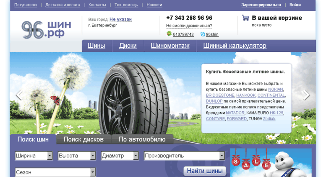
Task: Click the Найти шины button
Action: click(x=205, y=171)
